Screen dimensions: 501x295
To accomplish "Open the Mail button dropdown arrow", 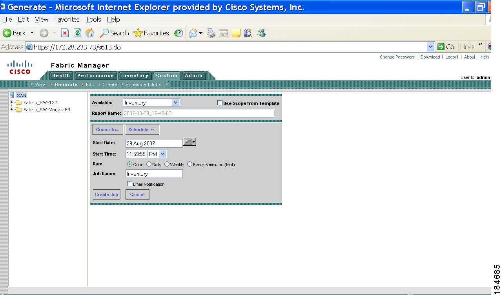I will coord(201,33).
